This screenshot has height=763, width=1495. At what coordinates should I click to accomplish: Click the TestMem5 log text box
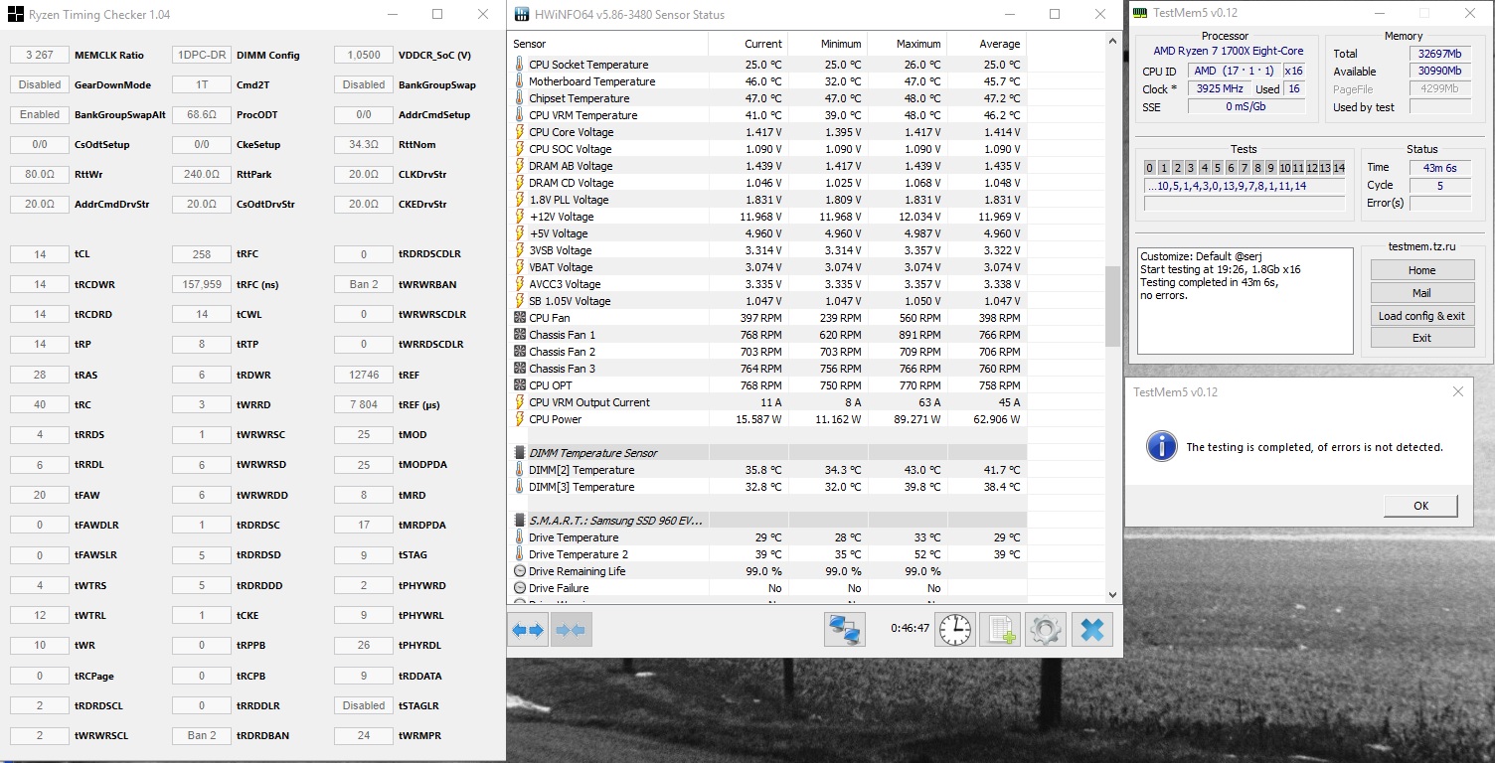point(1246,301)
